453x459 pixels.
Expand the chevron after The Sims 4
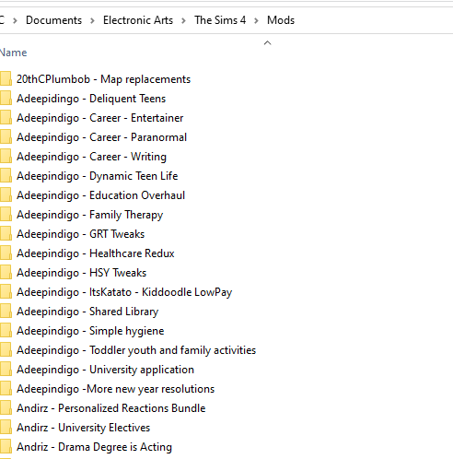[256, 20]
